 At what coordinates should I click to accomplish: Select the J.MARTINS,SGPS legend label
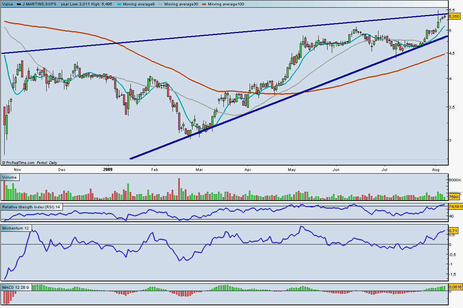[x=40, y=4]
